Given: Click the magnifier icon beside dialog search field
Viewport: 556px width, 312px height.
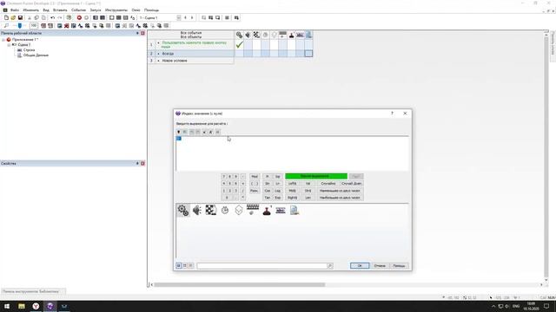Looking at the screenshot, I should coord(330,266).
